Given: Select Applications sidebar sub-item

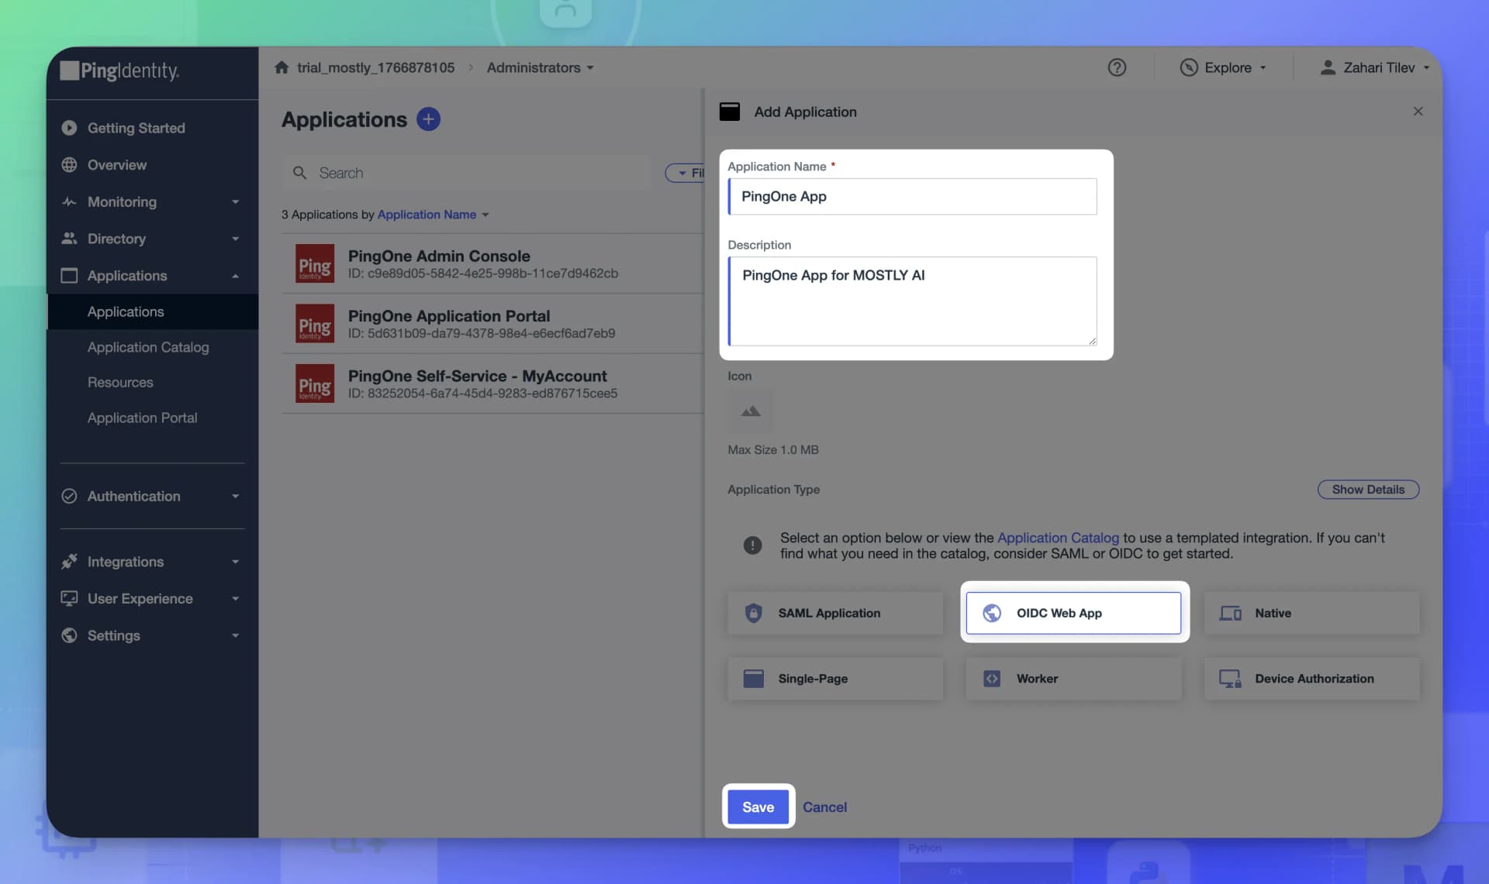Looking at the screenshot, I should pos(153,311).
